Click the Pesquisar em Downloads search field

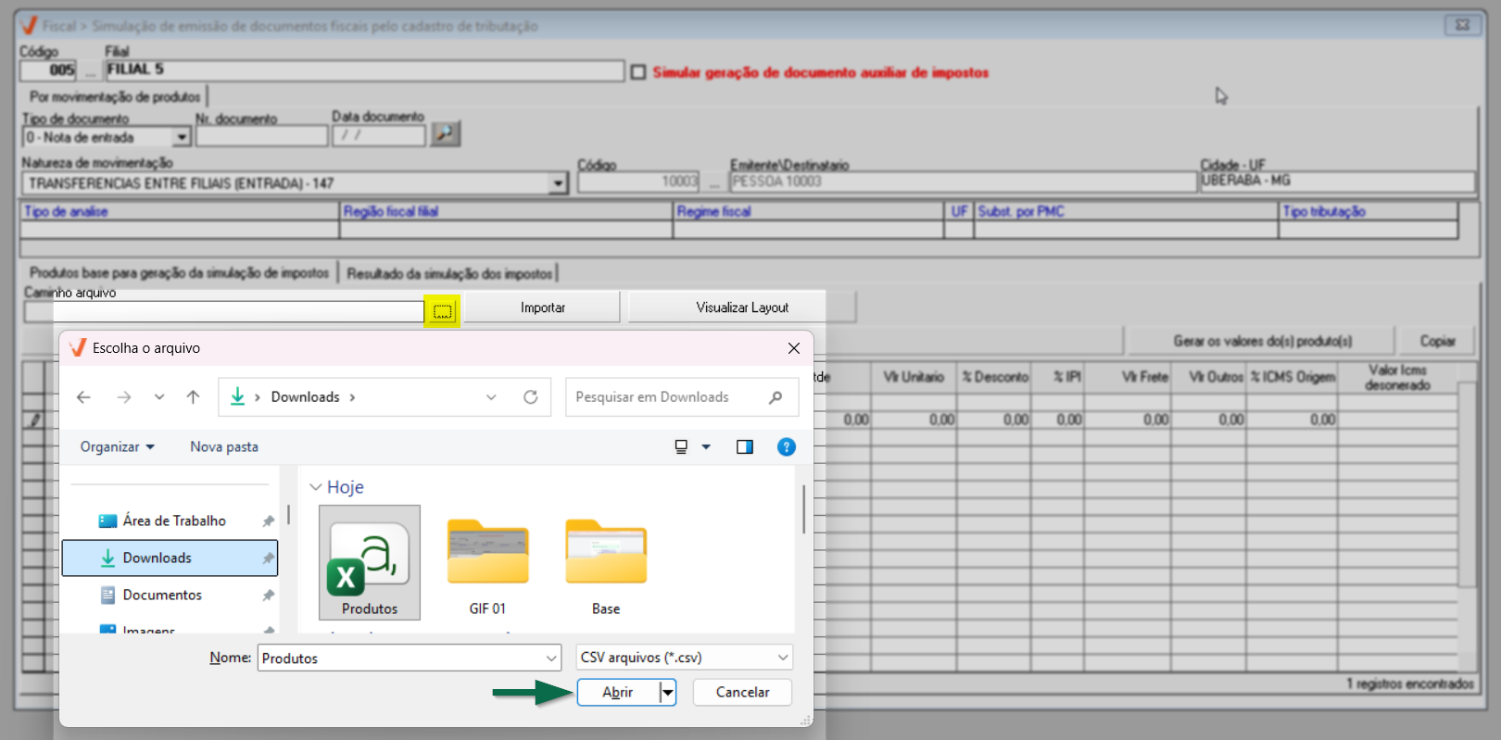[667, 397]
